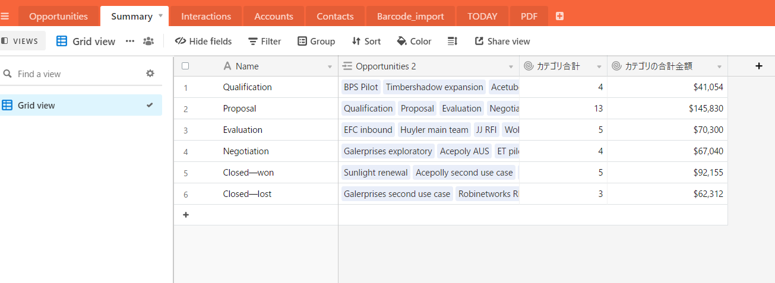
Task: Click the add new table plus icon
Action: 559,17
